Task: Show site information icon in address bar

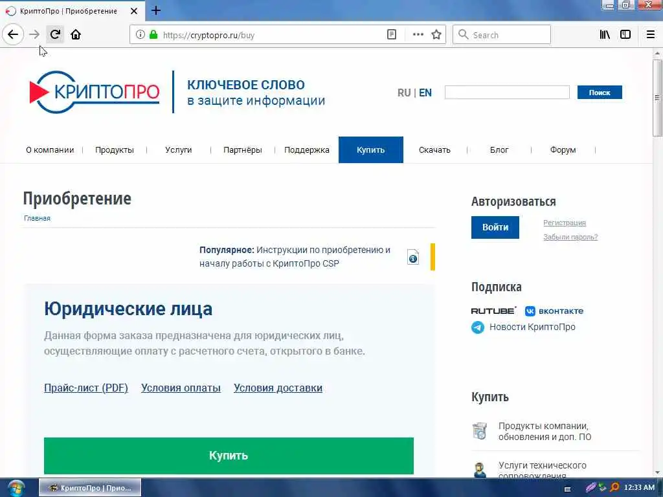Action: point(140,35)
